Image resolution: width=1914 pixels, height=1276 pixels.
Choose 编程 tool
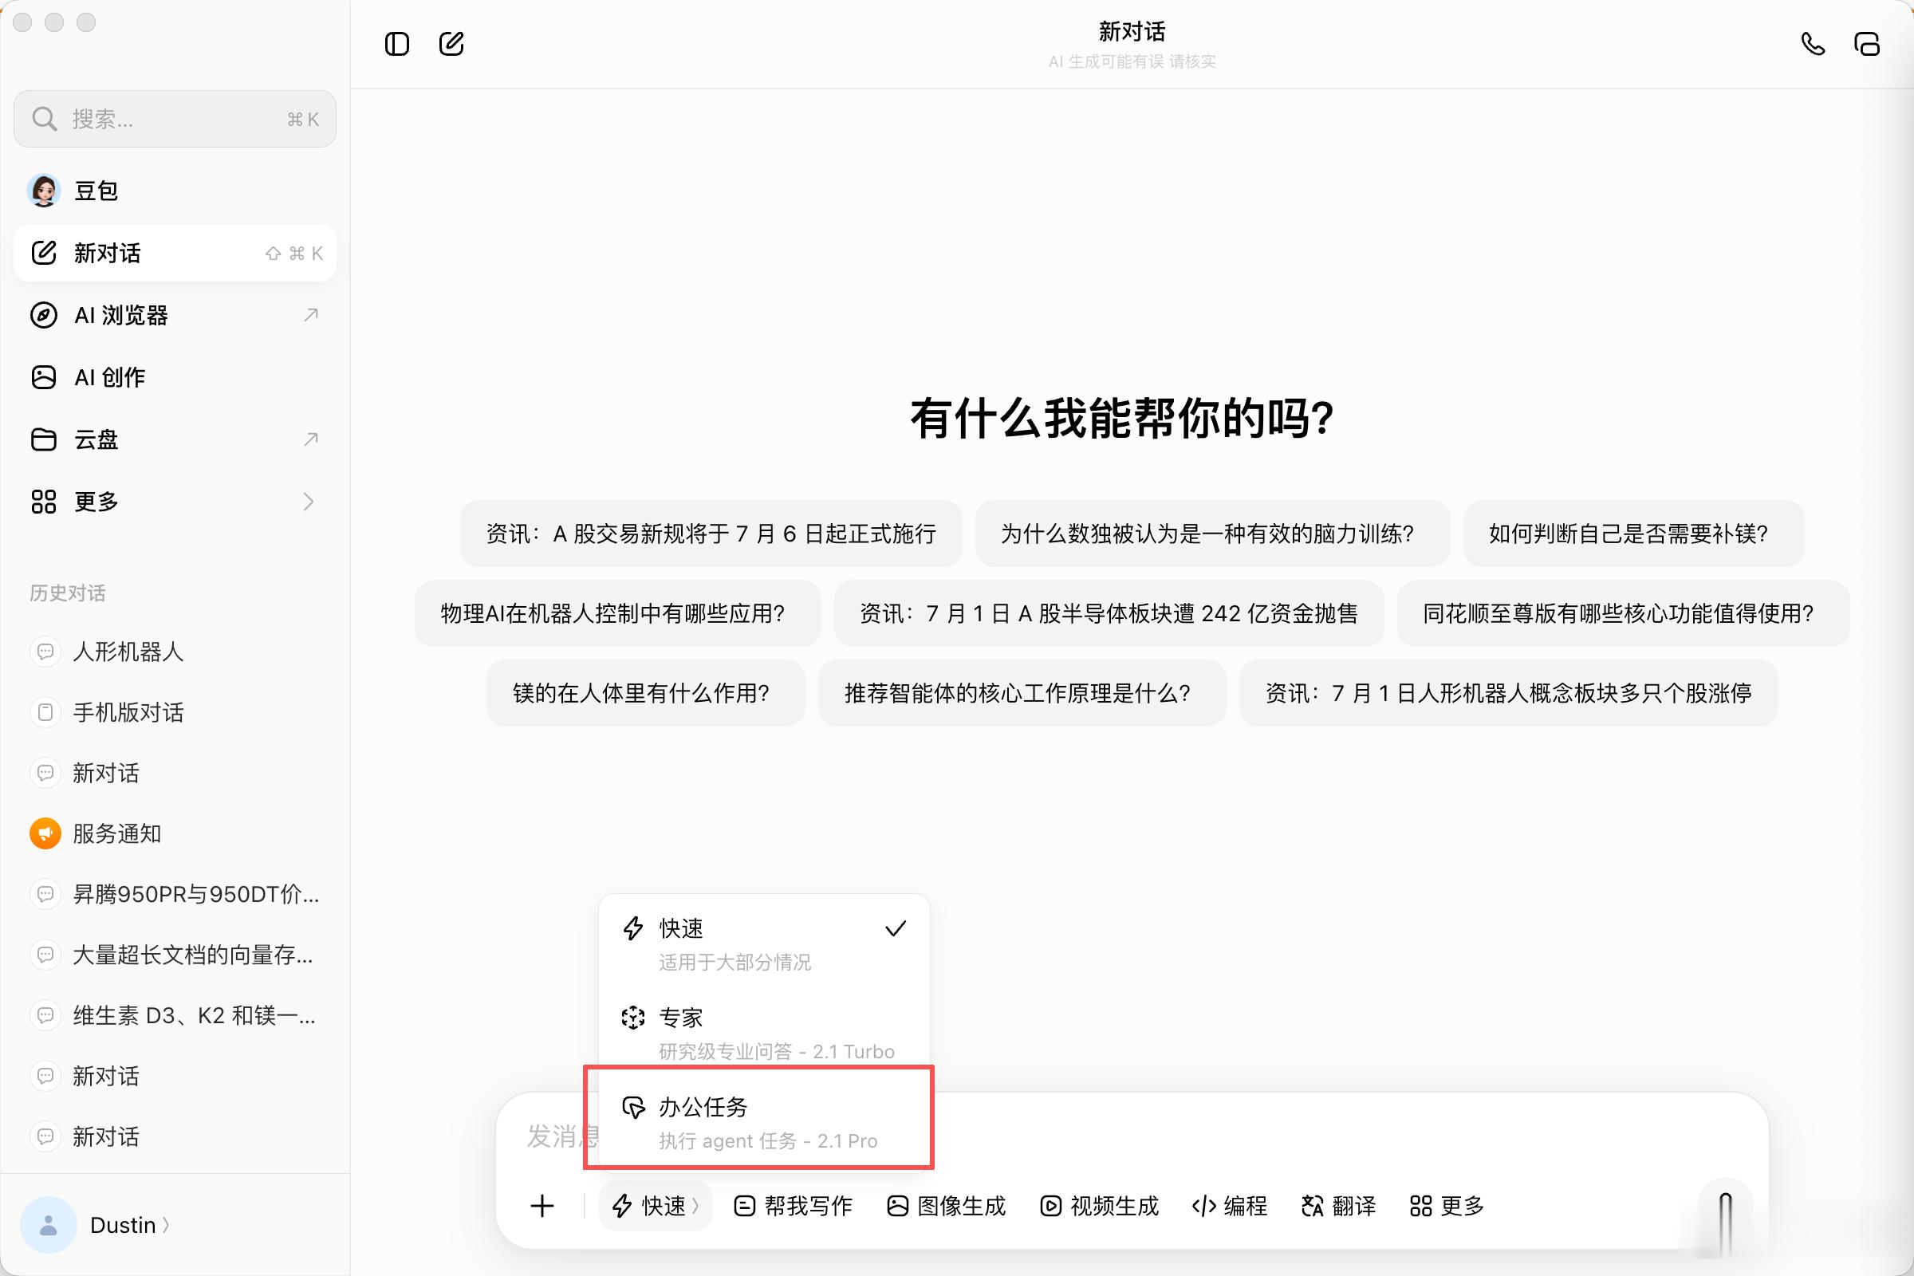(1230, 1206)
